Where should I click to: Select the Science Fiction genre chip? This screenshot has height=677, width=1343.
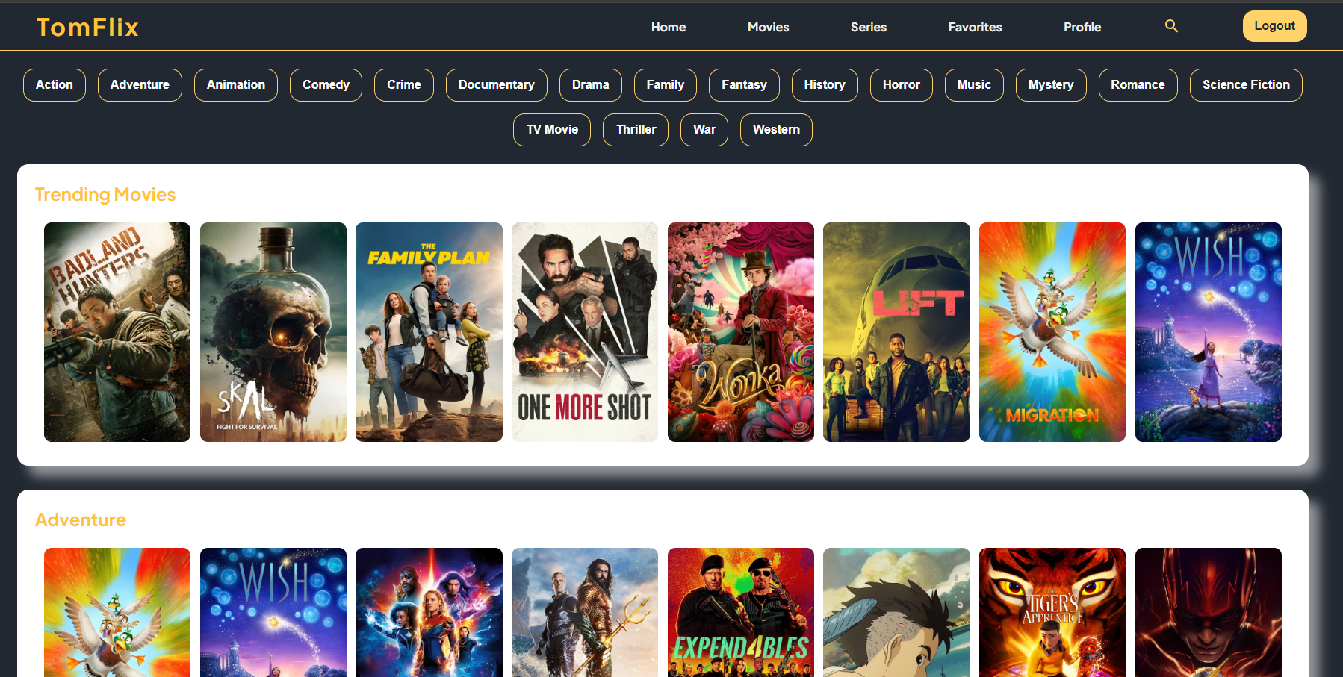(1246, 85)
